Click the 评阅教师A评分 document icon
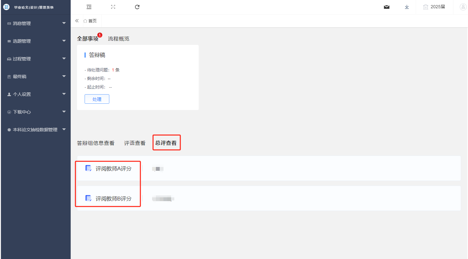 (x=88, y=168)
